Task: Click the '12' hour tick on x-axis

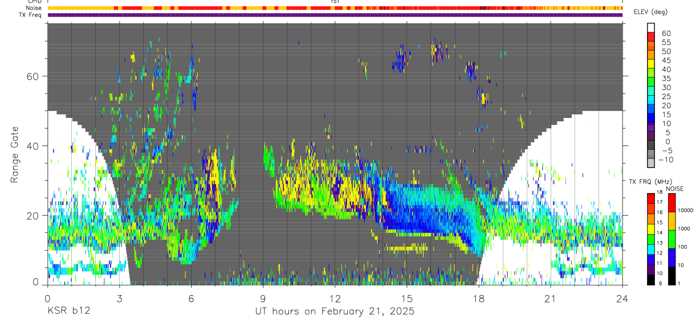Action: 335,298
